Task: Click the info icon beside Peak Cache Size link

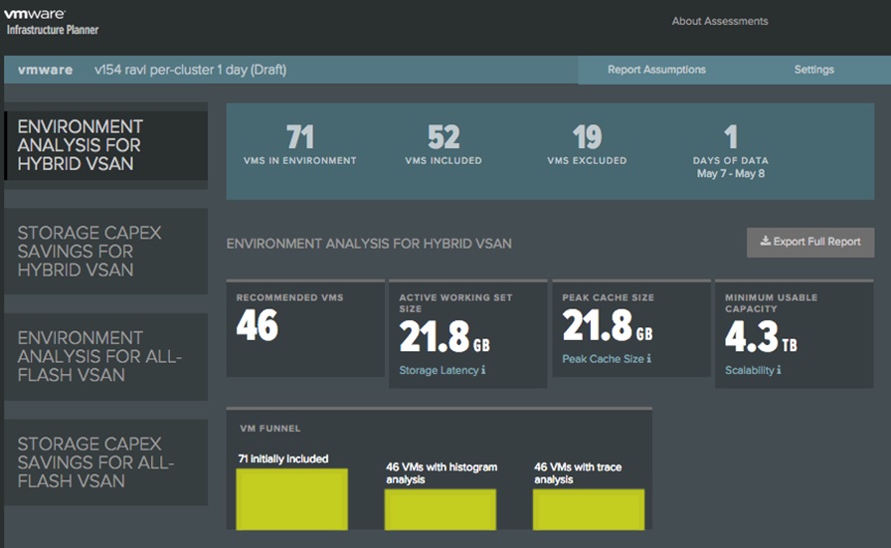Action: click(649, 358)
